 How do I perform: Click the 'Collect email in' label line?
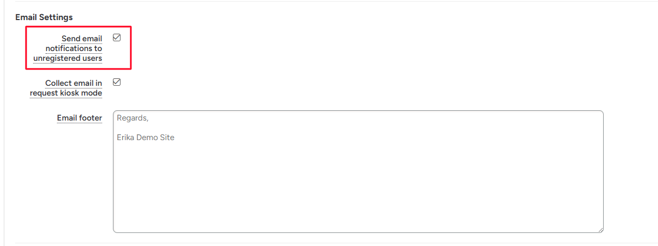tap(73, 83)
